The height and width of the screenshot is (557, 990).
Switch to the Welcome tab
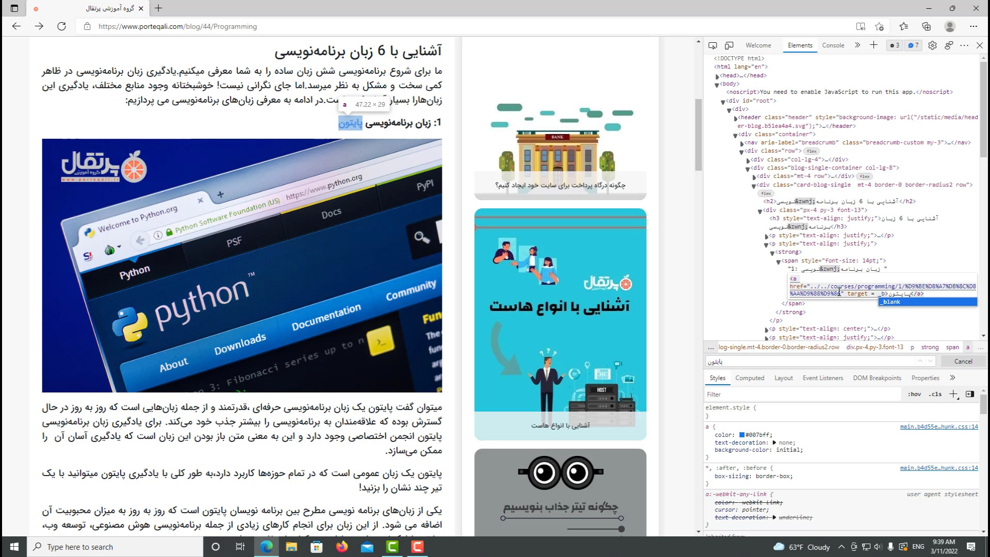[x=758, y=45]
